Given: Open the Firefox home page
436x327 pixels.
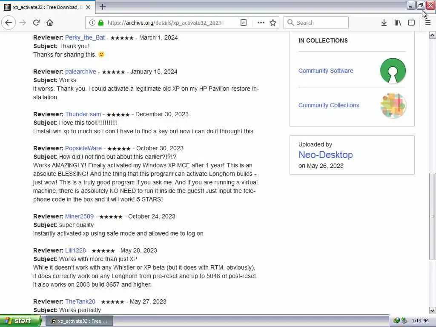Looking at the screenshot, I should click(50, 23).
